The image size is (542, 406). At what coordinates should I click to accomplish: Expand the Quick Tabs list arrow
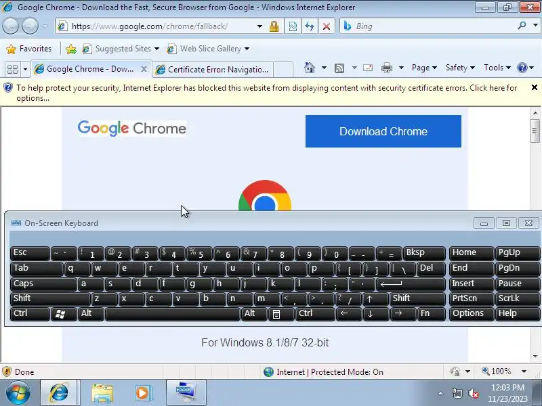point(25,70)
